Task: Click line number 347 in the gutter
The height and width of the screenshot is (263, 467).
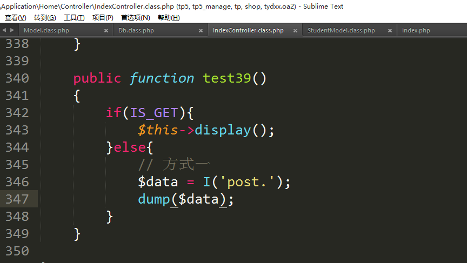Action: click(x=17, y=199)
